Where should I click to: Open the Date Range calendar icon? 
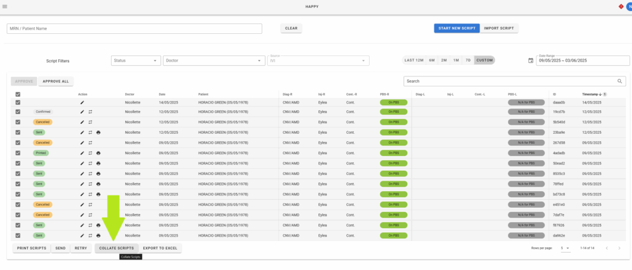531,60
